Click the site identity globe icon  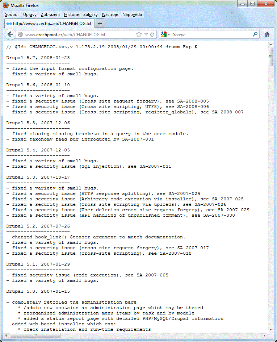click(20, 35)
